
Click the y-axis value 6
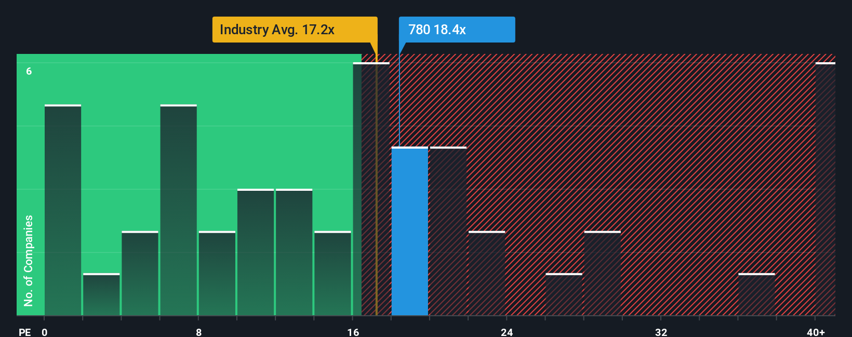[29, 71]
